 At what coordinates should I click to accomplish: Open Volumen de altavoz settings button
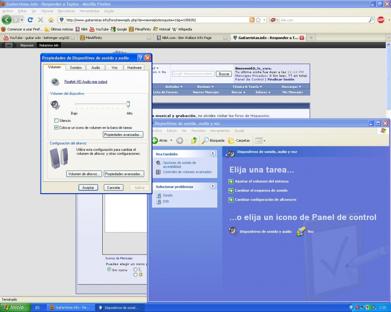tap(84, 174)
